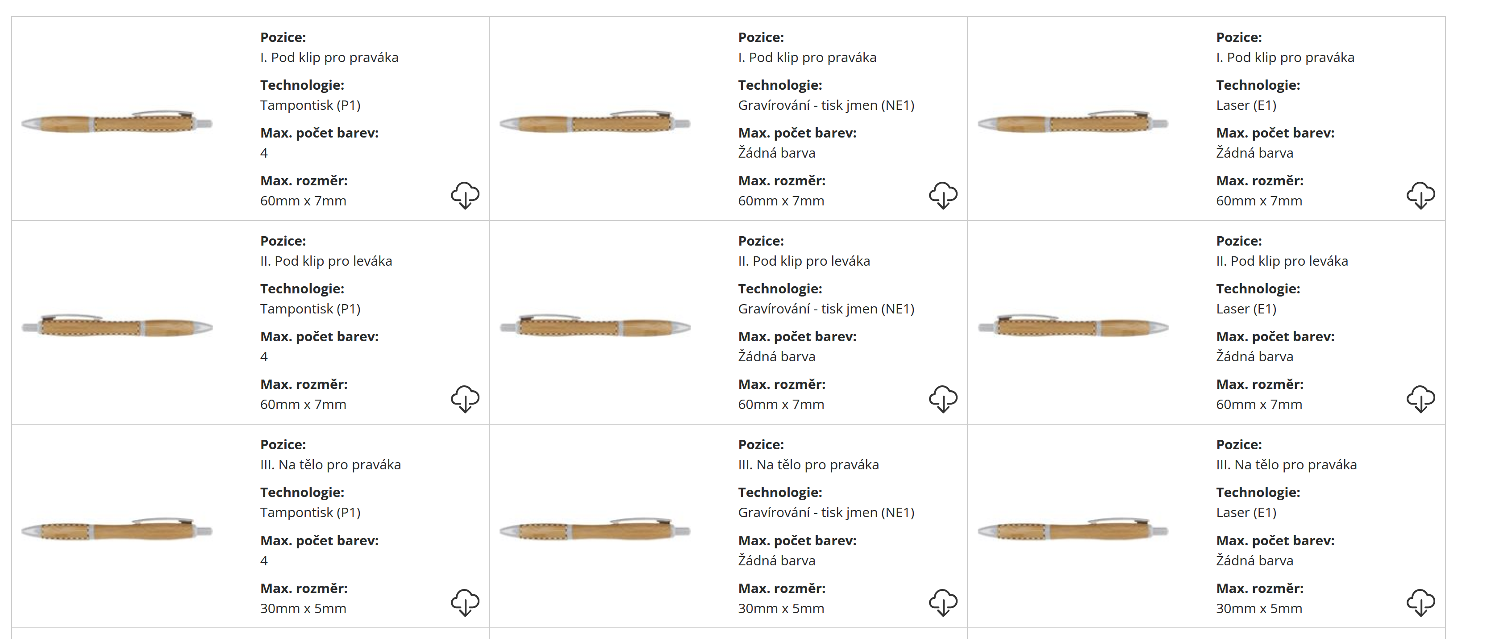Open pen image for Laser position I
1487x639 pixels.
[1073, 122]
